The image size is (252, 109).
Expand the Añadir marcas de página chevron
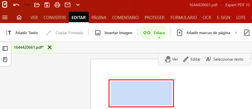click(236, 33)
